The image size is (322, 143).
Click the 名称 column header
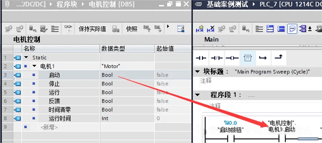click(x=61, y=49)
